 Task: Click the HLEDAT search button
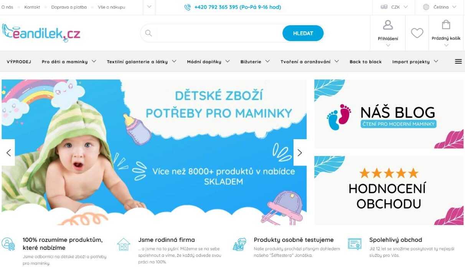click(303, 33)
